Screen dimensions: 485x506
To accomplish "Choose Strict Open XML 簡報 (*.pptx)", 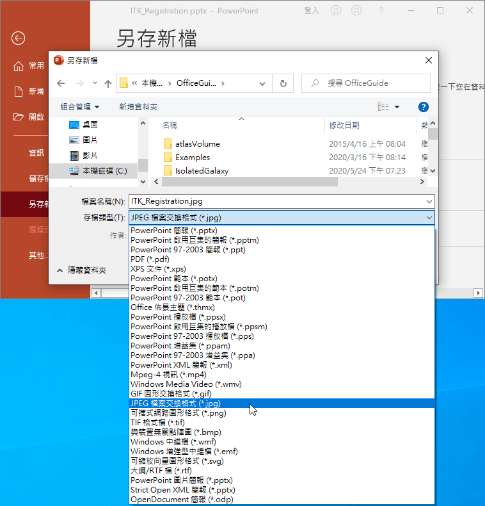I will (x=282, y=490).
